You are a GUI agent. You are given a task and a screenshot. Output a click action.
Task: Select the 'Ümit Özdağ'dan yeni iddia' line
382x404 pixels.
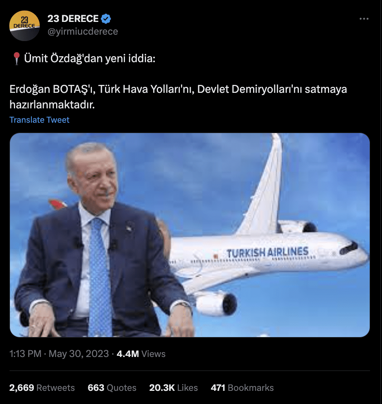[90, 59]
